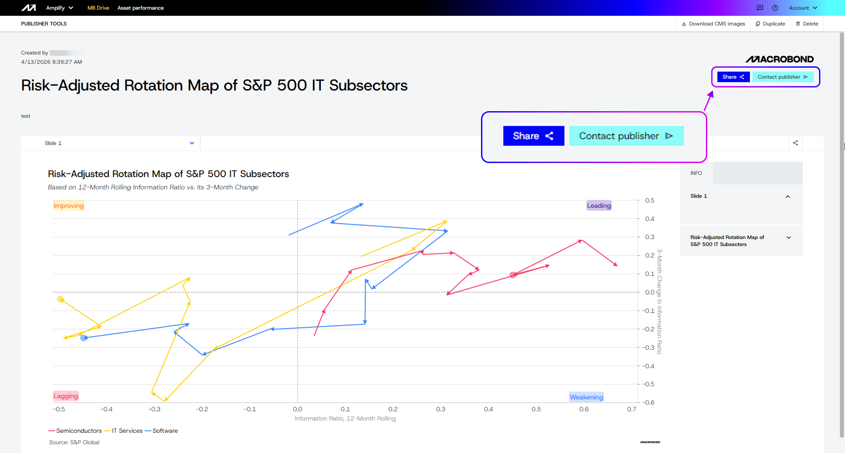
Task: Click the help question mark icon
Action: pos(775,8)
